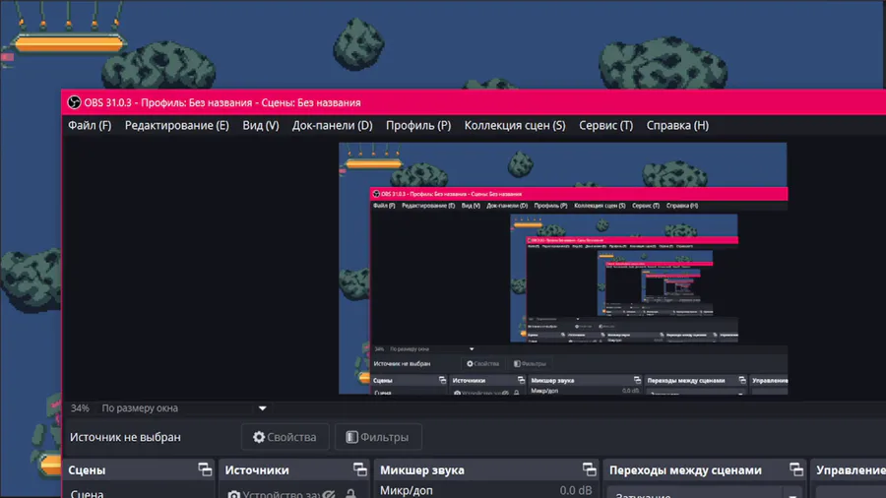Click the Фильтры button
Screen dimensions: 886x498
pyautogui.click(x=378, y=437)
